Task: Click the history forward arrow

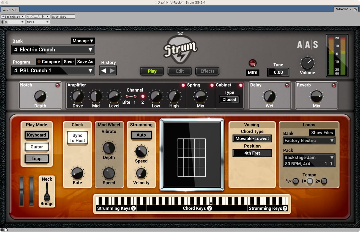Action: [112, 71]
